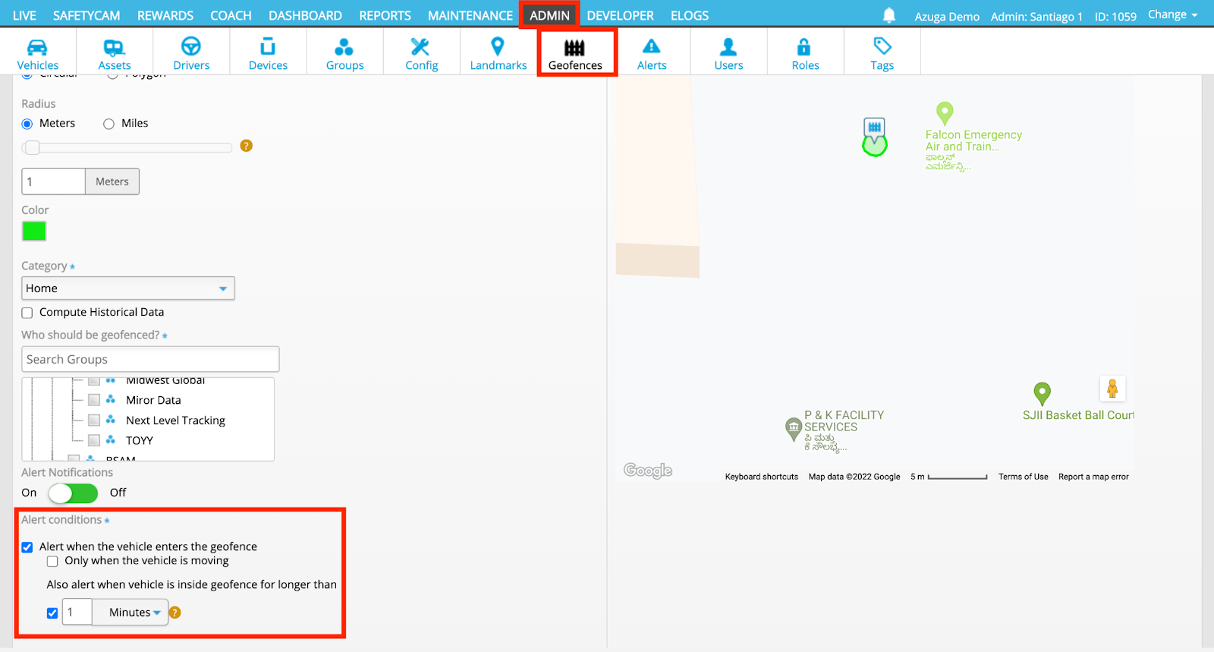Image resolution: width=1214 pixels, height=652 pixels.
Task: Open the Alerts admin section
Action: [x=652, y=52]
